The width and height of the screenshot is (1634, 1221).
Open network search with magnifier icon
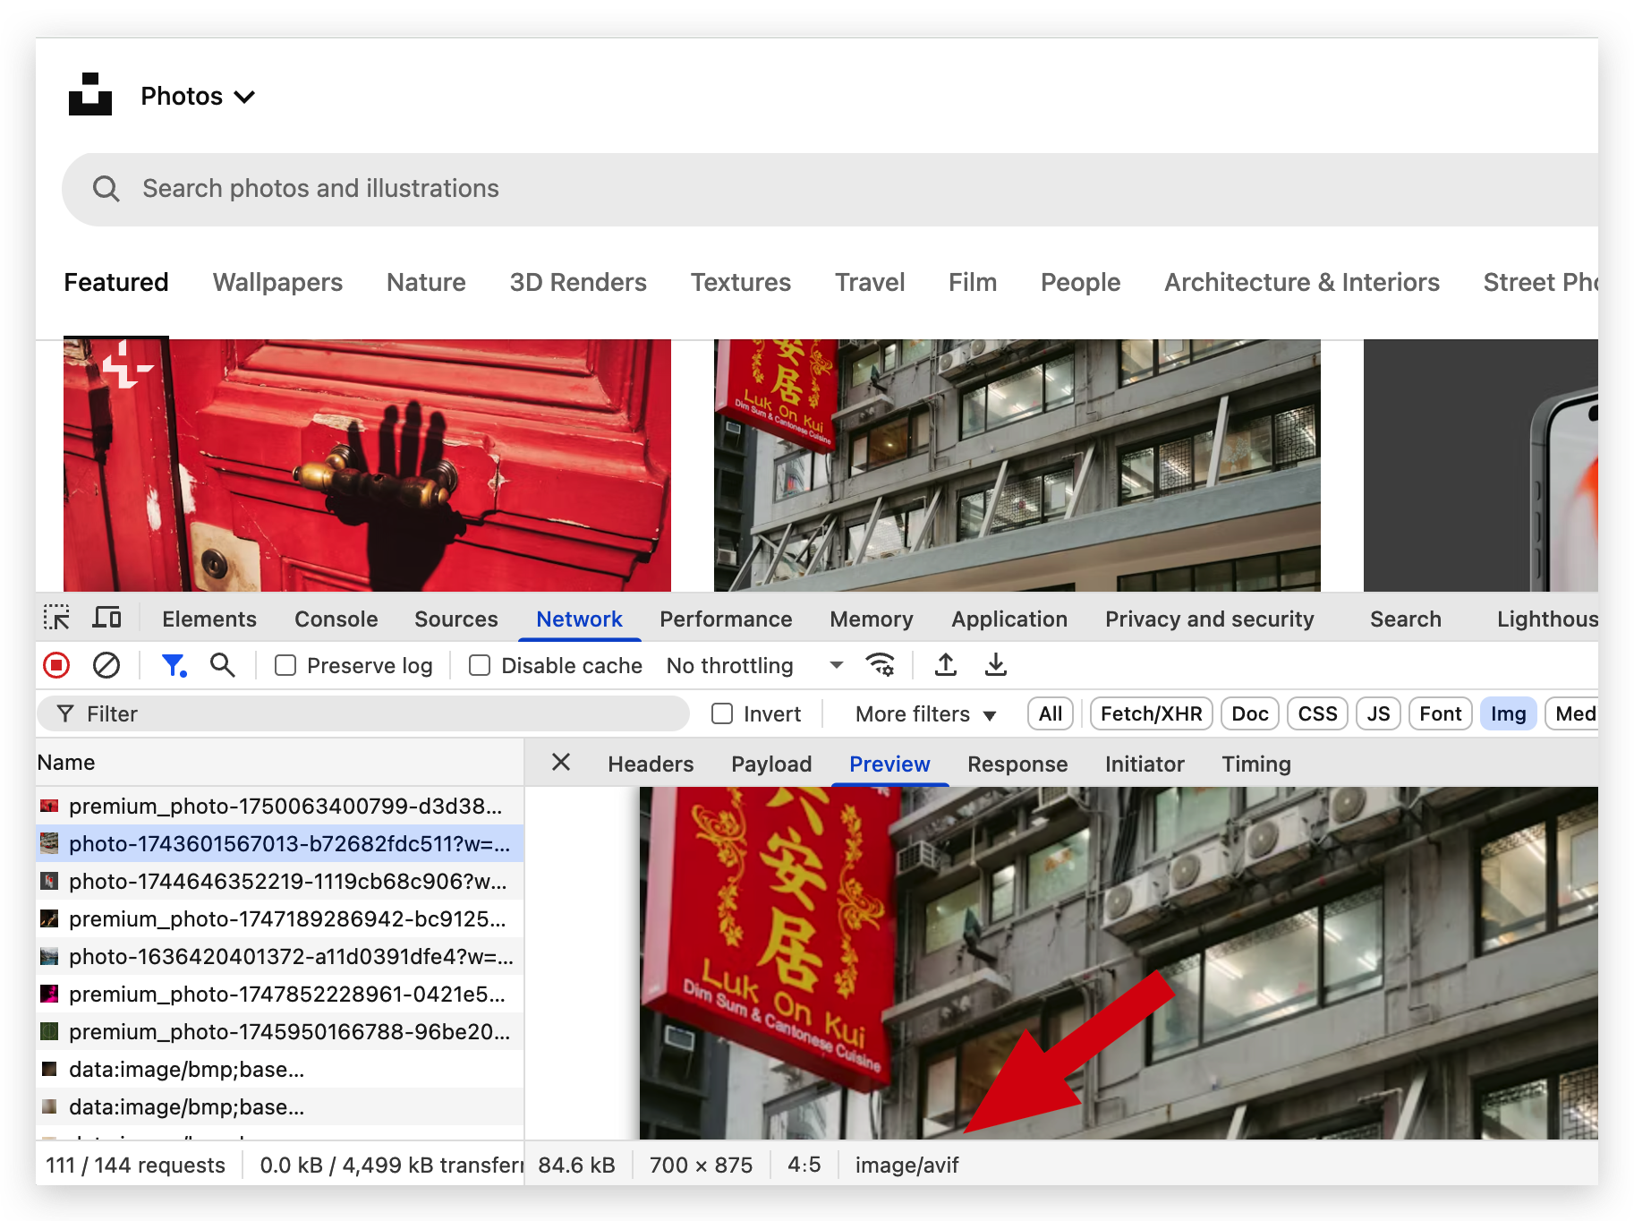point(223,665)
